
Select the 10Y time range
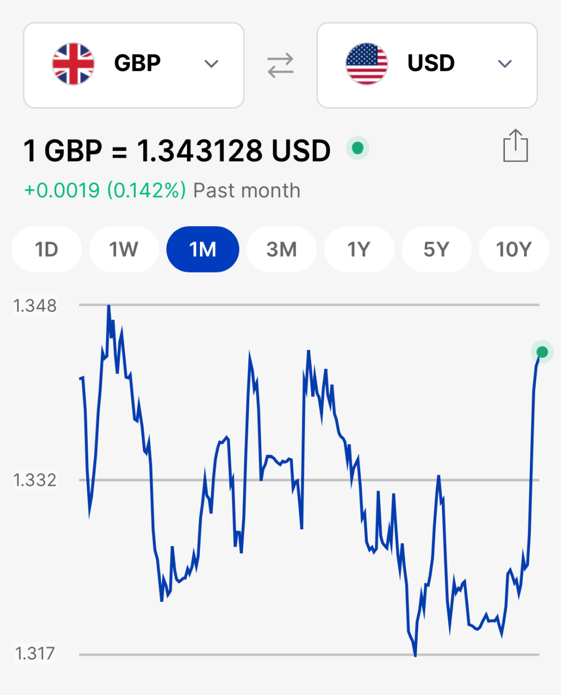pyautogui.click(x=514, y=249)
